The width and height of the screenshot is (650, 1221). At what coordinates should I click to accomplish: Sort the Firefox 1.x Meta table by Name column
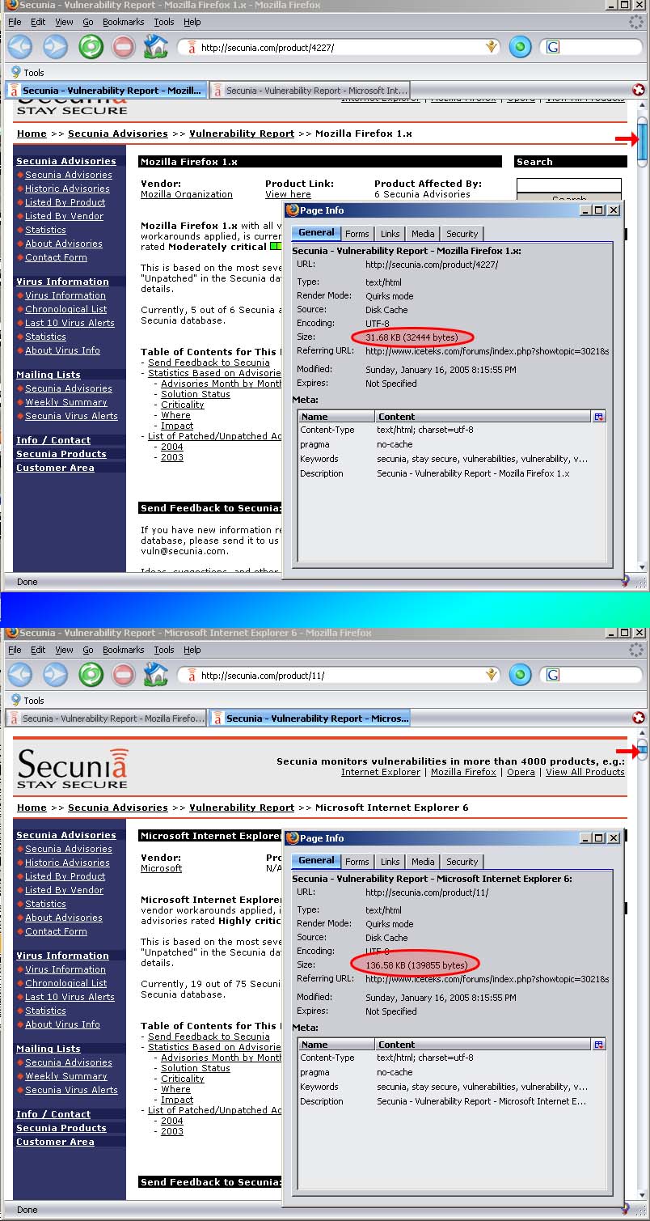tap(336, 417)
